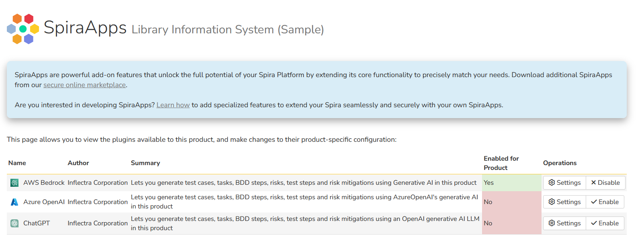
Task: Open Settings for ChatGPT
Action: pos(564,223)
